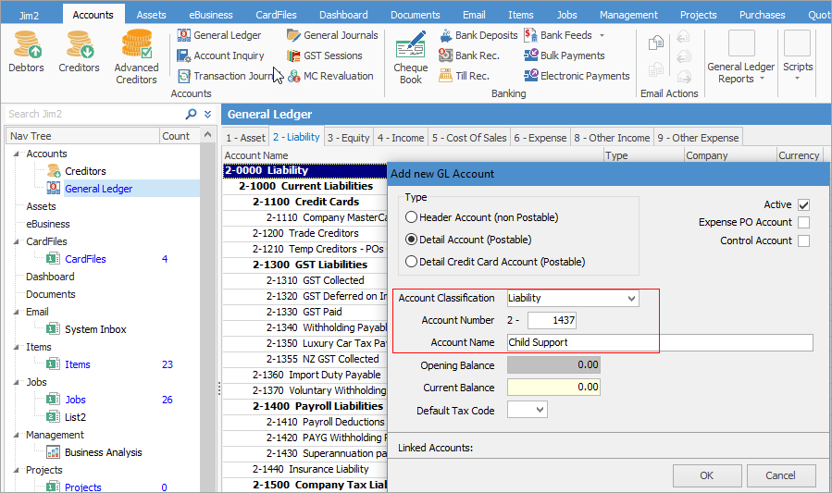Open the Bank Feeds dropdown arrow
This screenshot has width=832, height=493.
[602, 35]
